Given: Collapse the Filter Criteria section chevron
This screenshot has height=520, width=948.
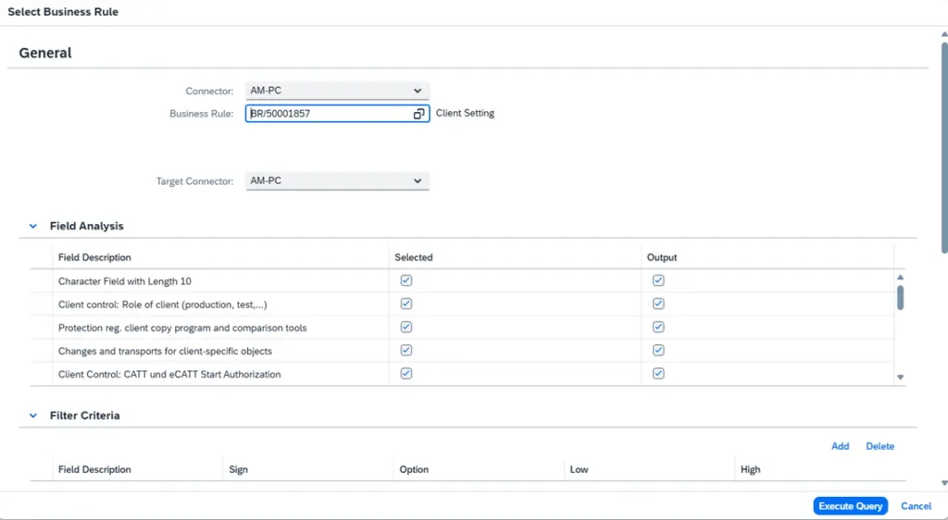Looking at the screenshot, I should (33, 416).
